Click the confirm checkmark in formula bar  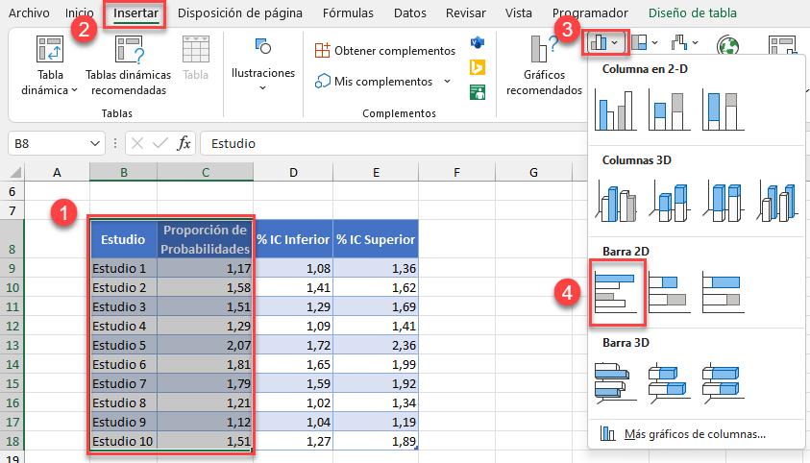[160, 143]
